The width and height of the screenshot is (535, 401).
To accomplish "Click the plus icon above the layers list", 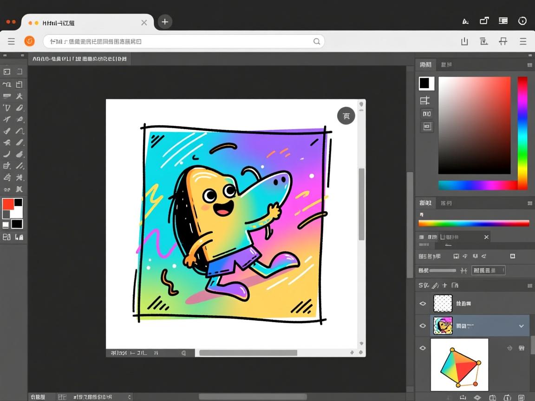I will tap(444, 285).
